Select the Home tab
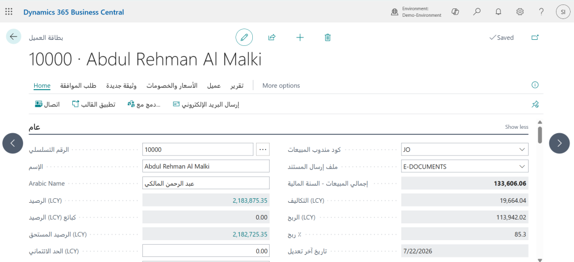 41,86
